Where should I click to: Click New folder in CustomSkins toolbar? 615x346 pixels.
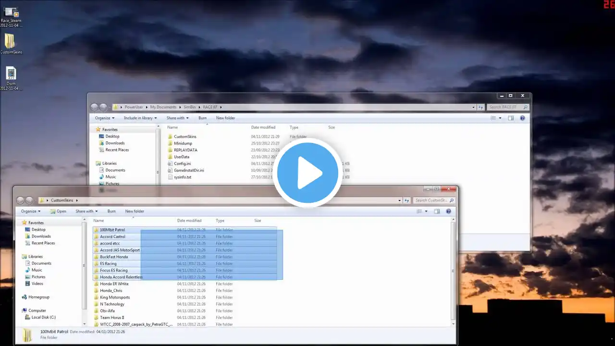(x=135, y=211)
